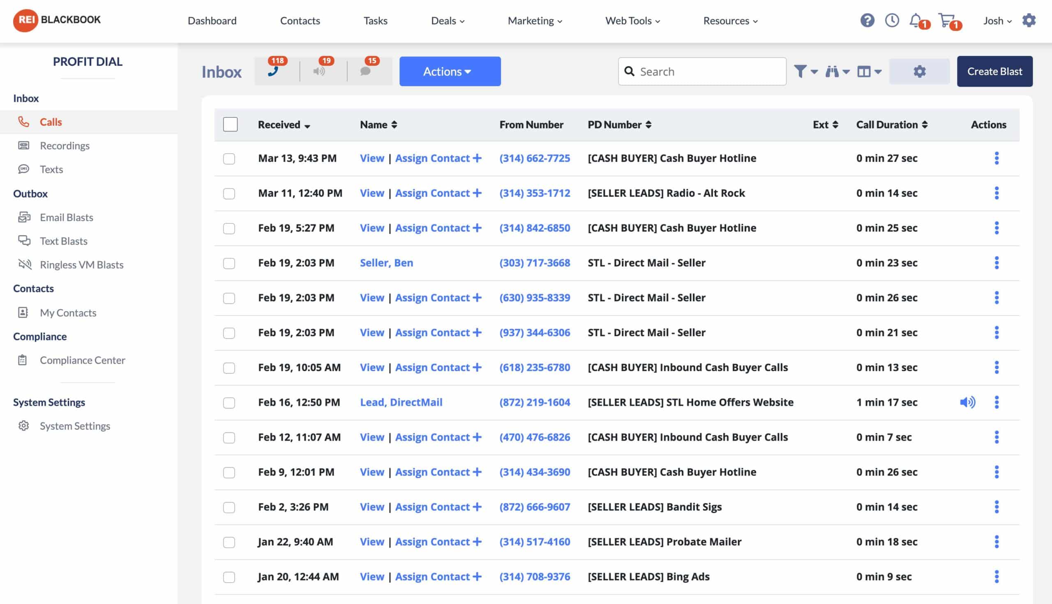
Task: Open the inbox settings gear button
Action: click(x=919, y=71)
